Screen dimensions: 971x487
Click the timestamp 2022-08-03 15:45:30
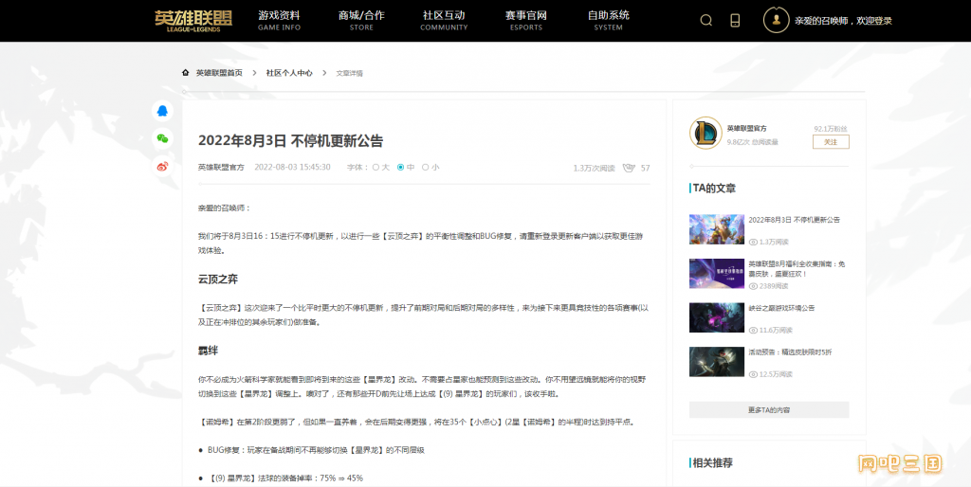click(x=292, y=167)
